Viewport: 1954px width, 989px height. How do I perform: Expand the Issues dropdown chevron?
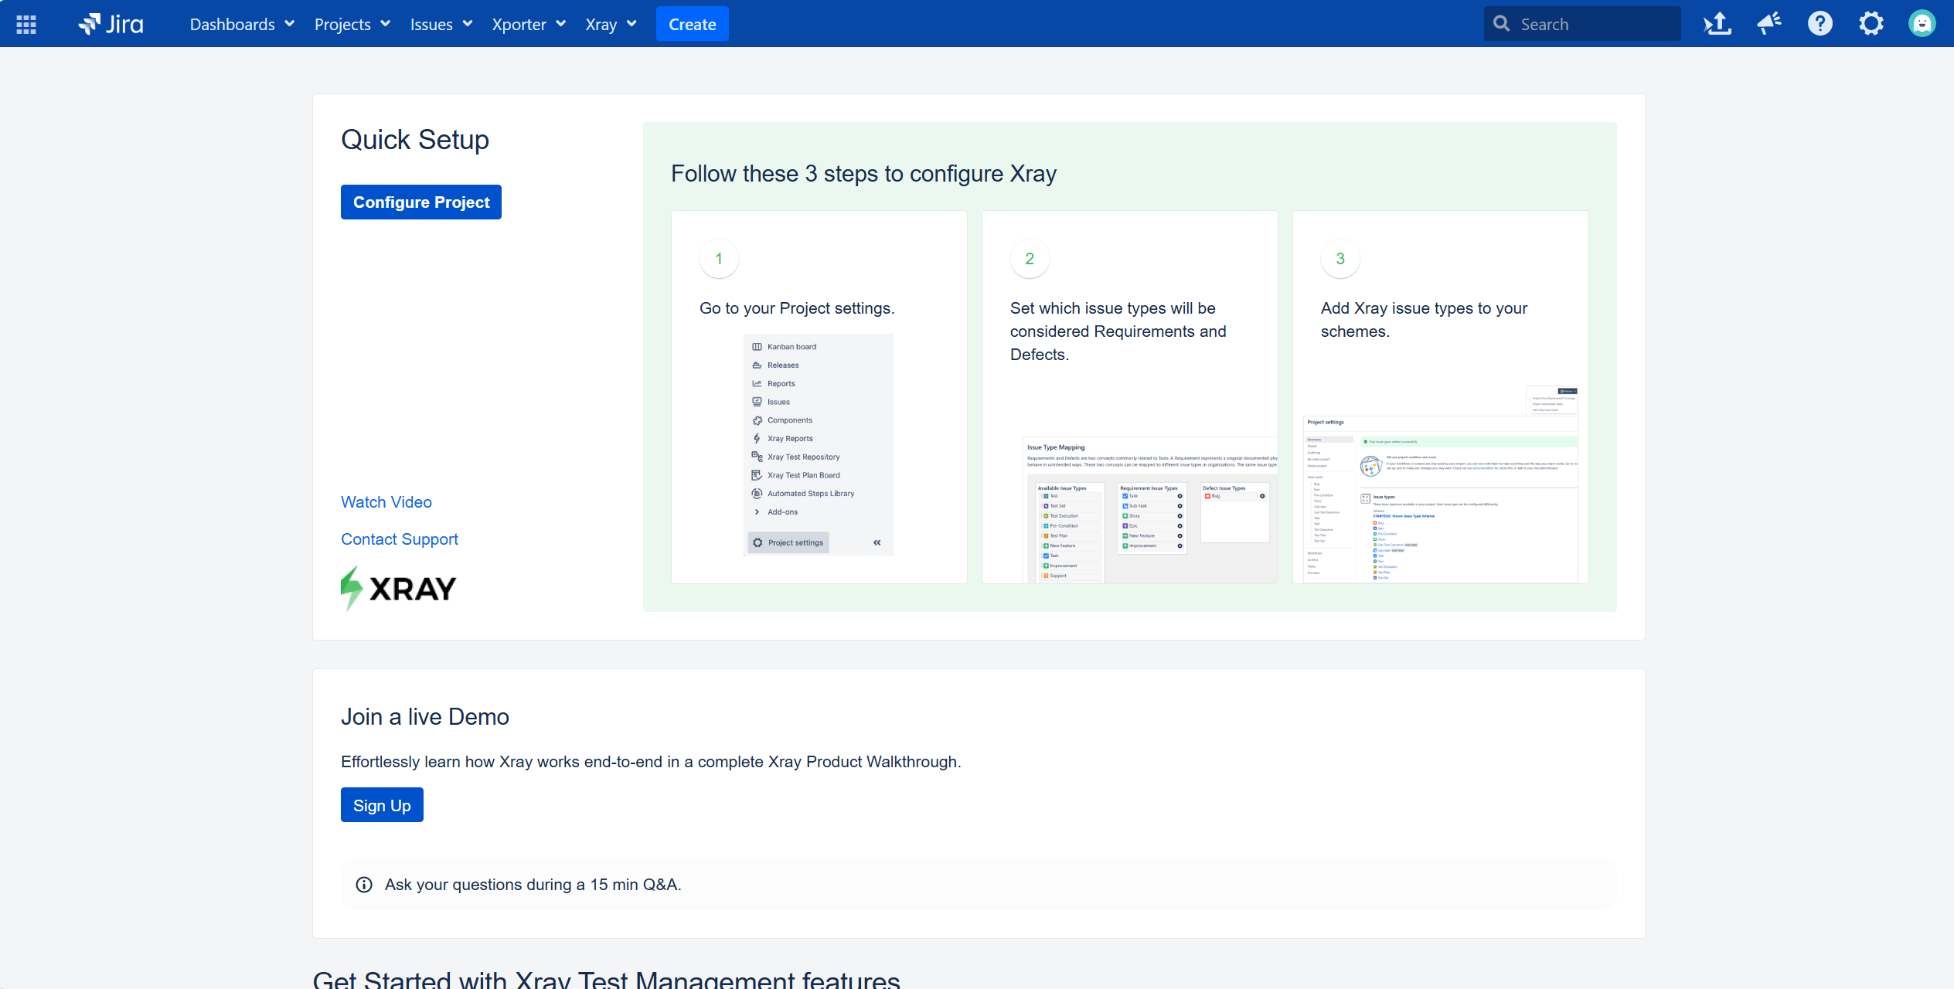468,24
